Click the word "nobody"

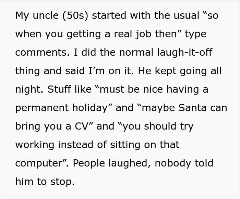pos(173,163)
